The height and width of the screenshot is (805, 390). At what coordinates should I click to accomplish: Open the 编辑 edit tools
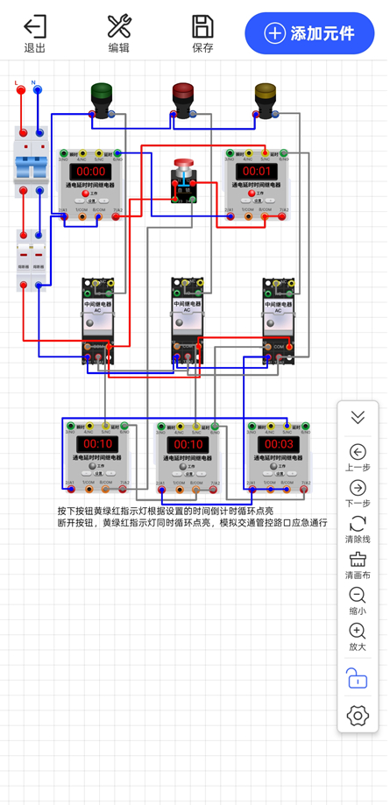tap(119, 26)
